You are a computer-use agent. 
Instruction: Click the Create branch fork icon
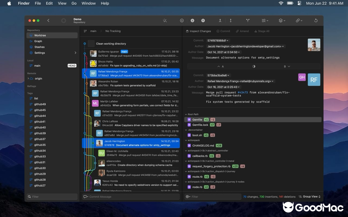tap(248, 21)
